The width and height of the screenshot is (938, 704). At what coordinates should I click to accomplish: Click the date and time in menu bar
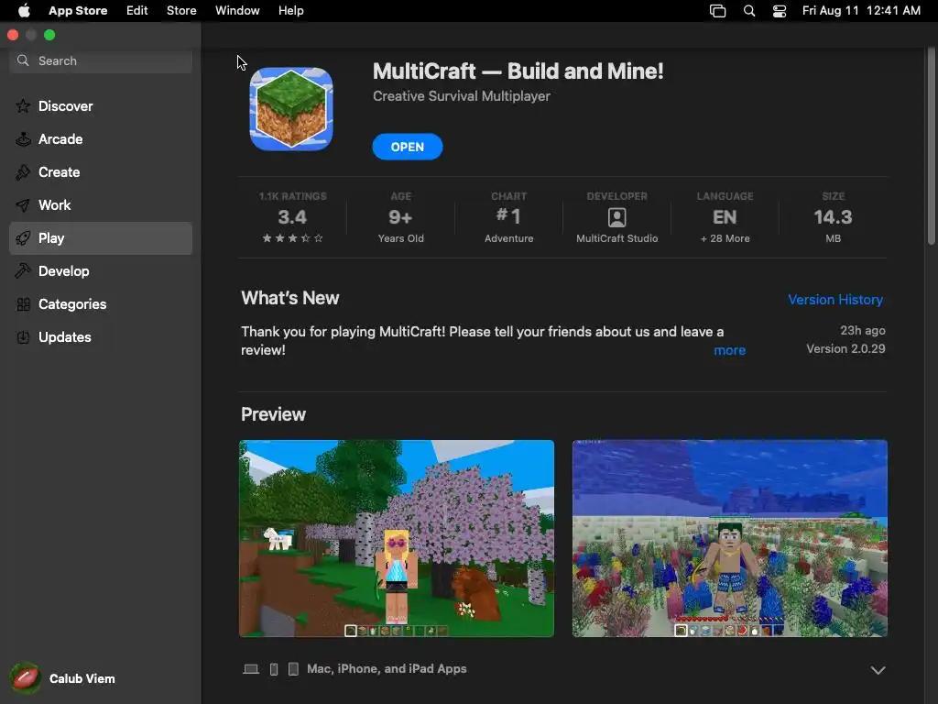pos(861,11)
